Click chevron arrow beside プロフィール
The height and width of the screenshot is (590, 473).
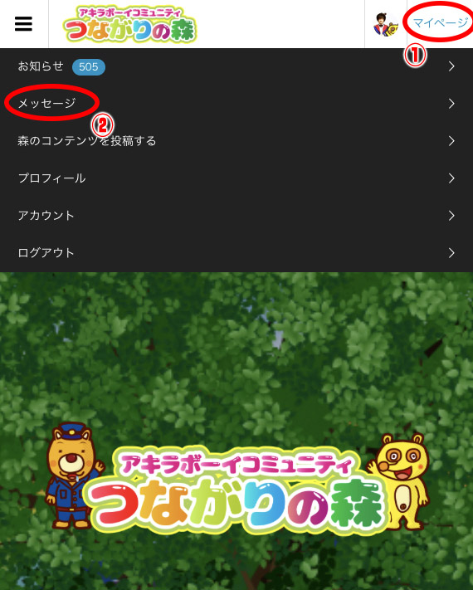[x=451, y=178]
